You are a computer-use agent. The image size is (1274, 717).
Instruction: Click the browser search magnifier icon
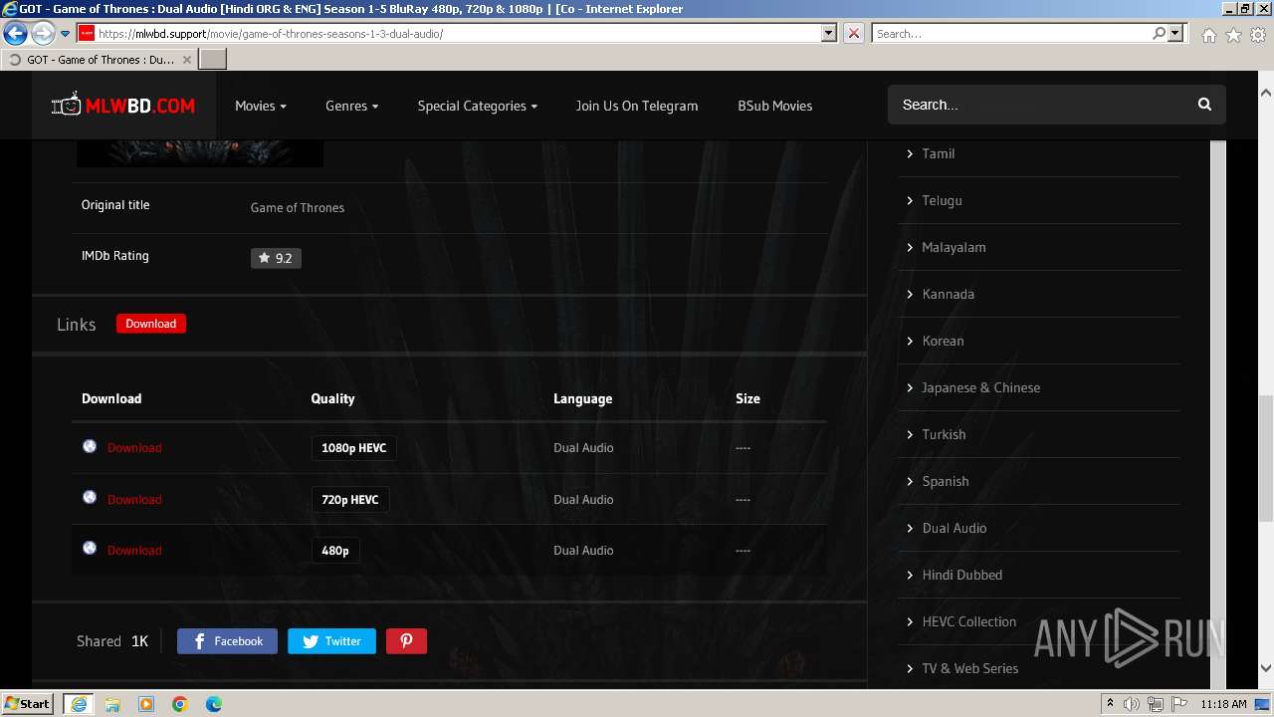point(1159,34)
